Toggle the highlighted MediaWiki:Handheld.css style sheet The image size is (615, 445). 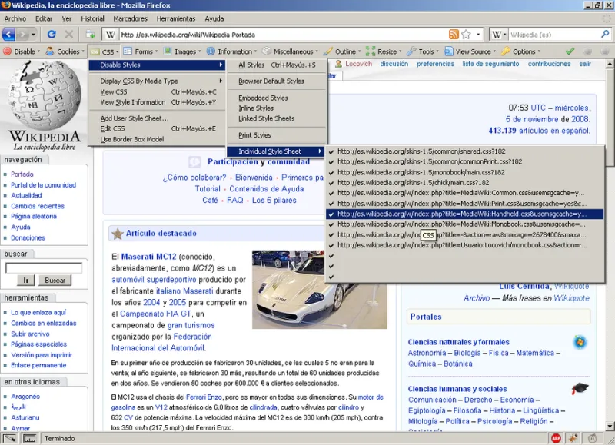pos(464,214)
